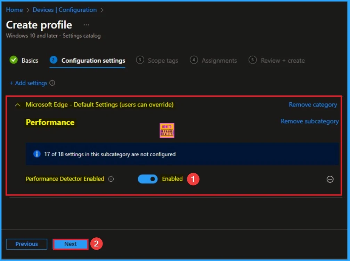The height and width of the screenshot is (261, 350).
Task: Go to the Basics step tab
Action: [24, 60]
